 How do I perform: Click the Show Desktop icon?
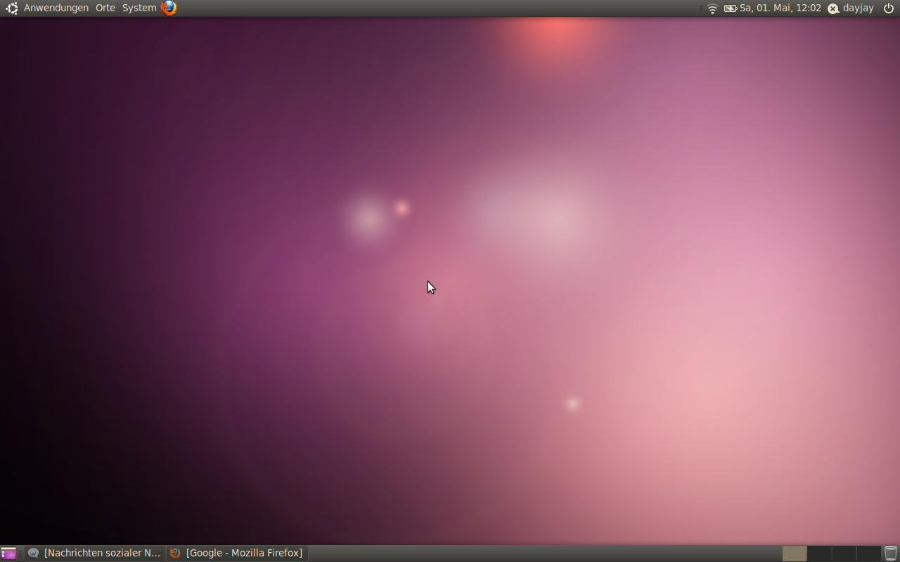click(8, 554)
